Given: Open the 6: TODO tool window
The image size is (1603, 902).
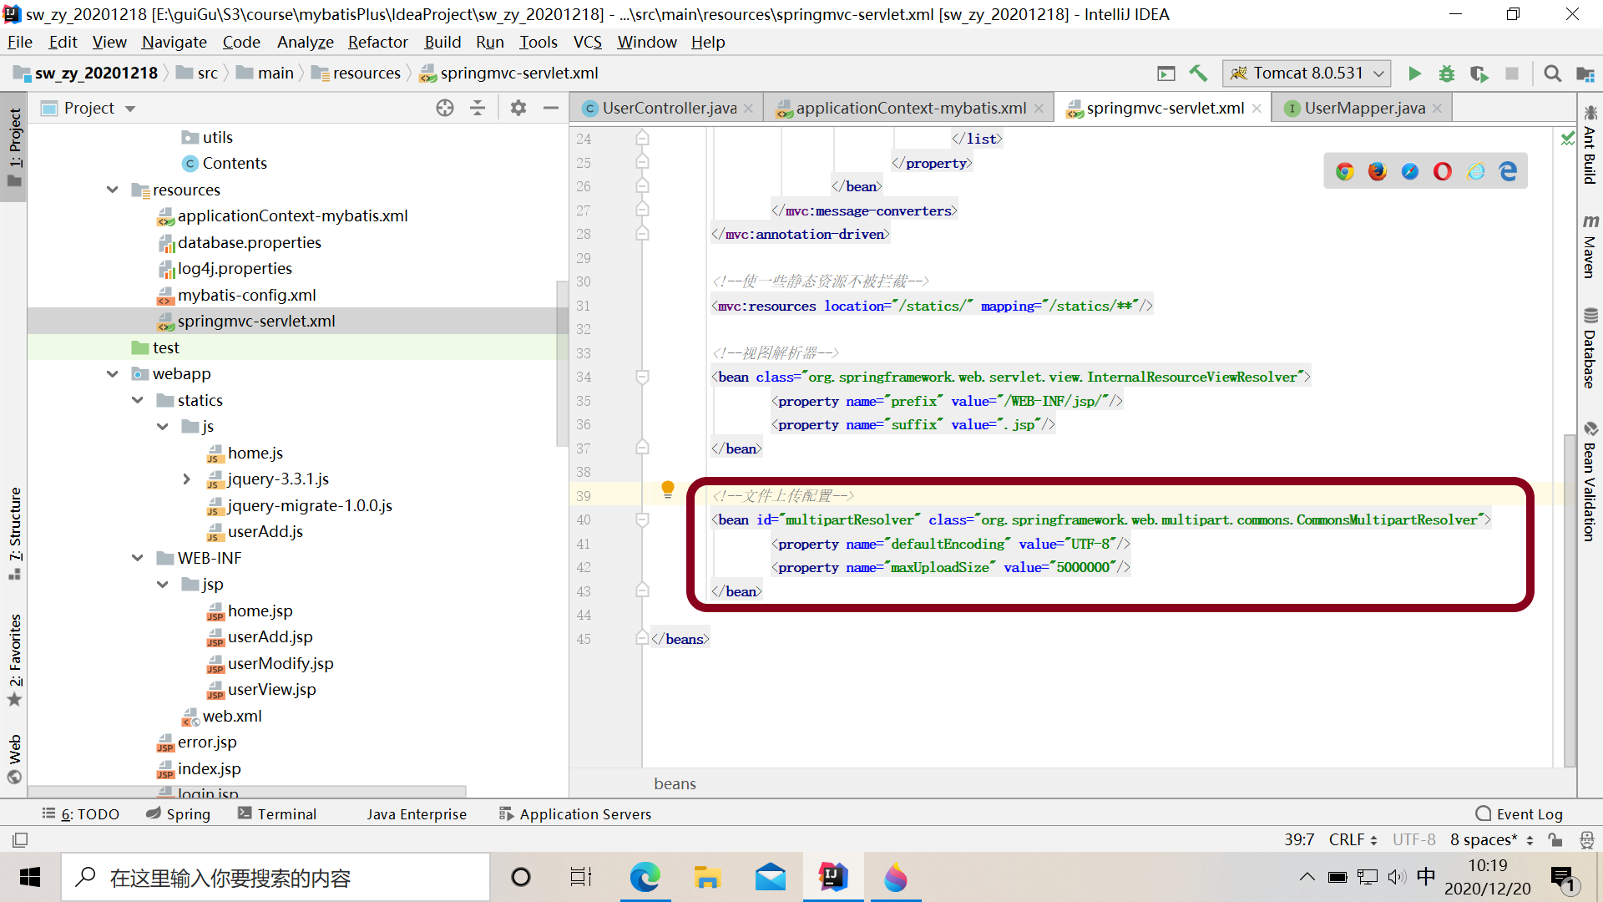Looking at the screenshot, I should 81,813.
